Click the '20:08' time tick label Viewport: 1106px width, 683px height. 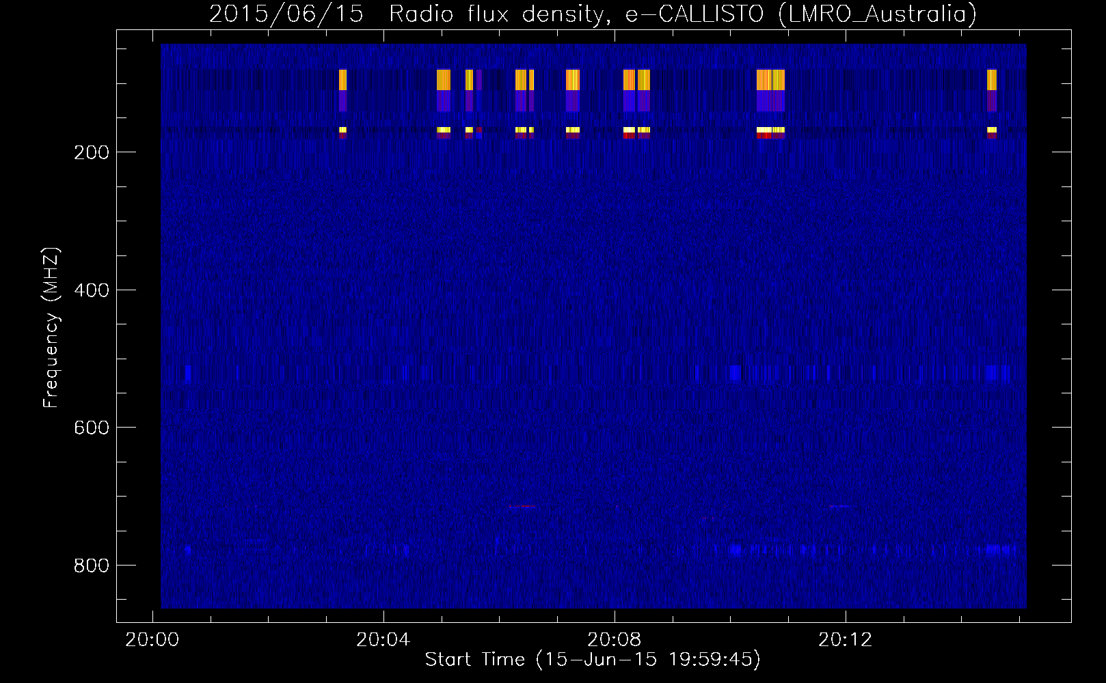pos(615,639)
